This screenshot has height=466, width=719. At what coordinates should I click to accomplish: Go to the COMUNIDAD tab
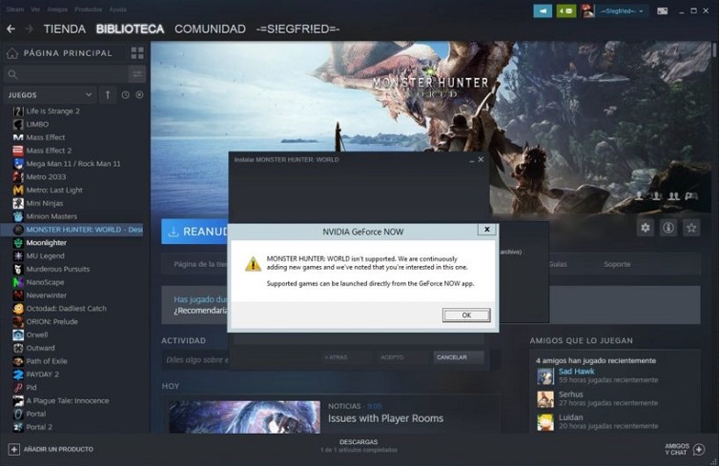pyautogui.click(x=210, y=29)
